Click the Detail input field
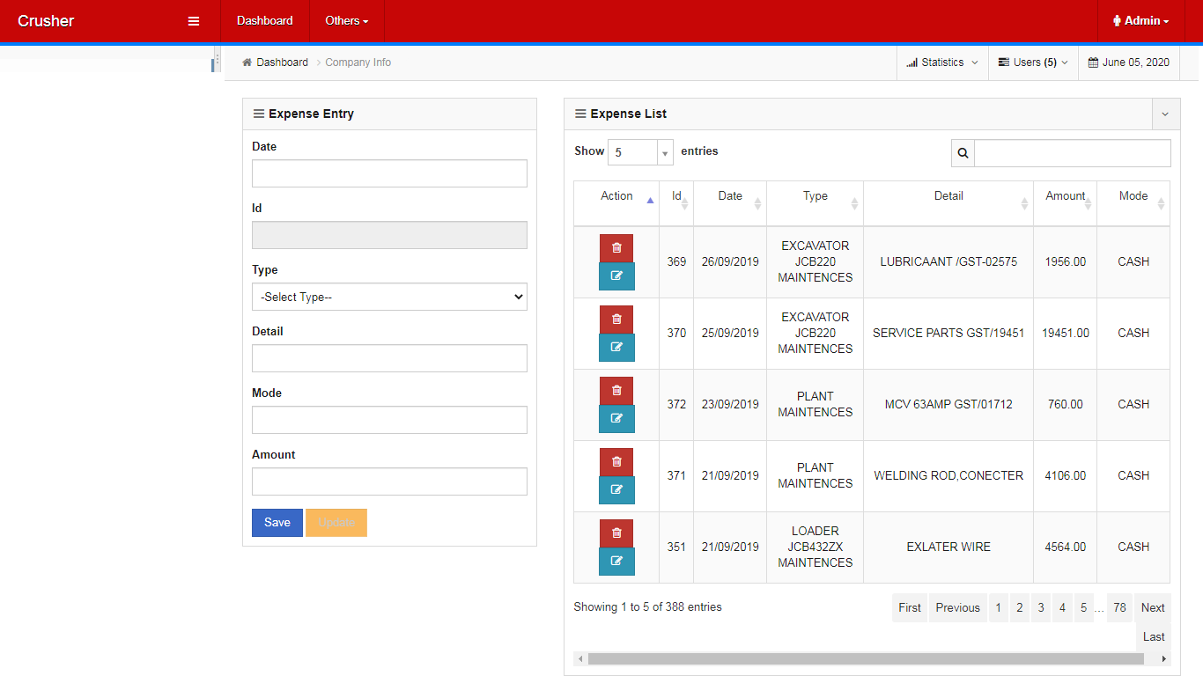The image size is (1203, 698). (389, 358)
